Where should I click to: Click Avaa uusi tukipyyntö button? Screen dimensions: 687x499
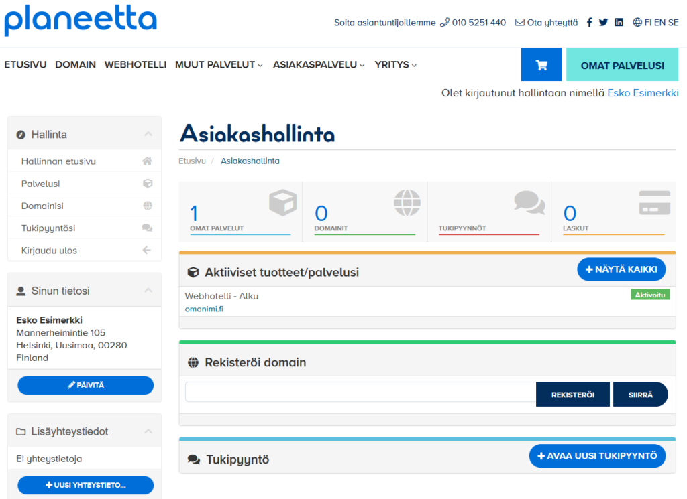point(597,455)
